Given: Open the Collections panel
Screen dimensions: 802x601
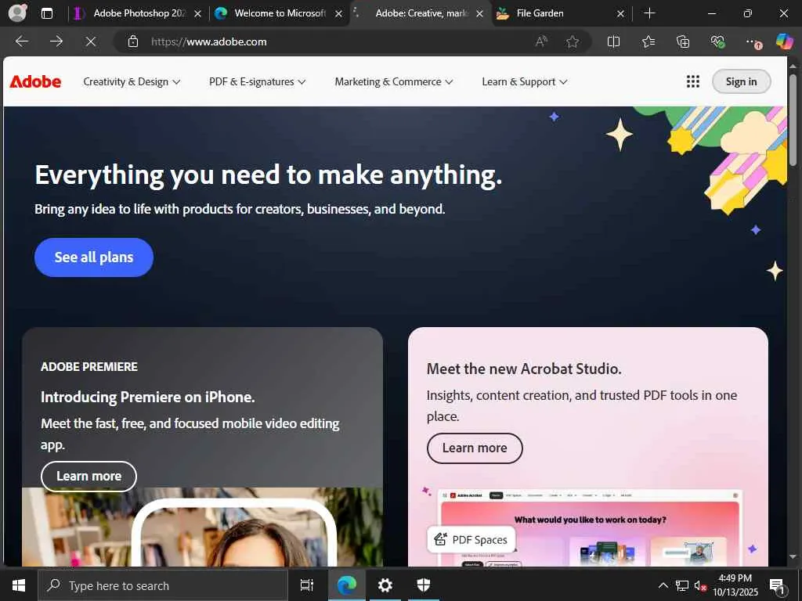Looking at the screenshot, I should [x=683, y=41].
